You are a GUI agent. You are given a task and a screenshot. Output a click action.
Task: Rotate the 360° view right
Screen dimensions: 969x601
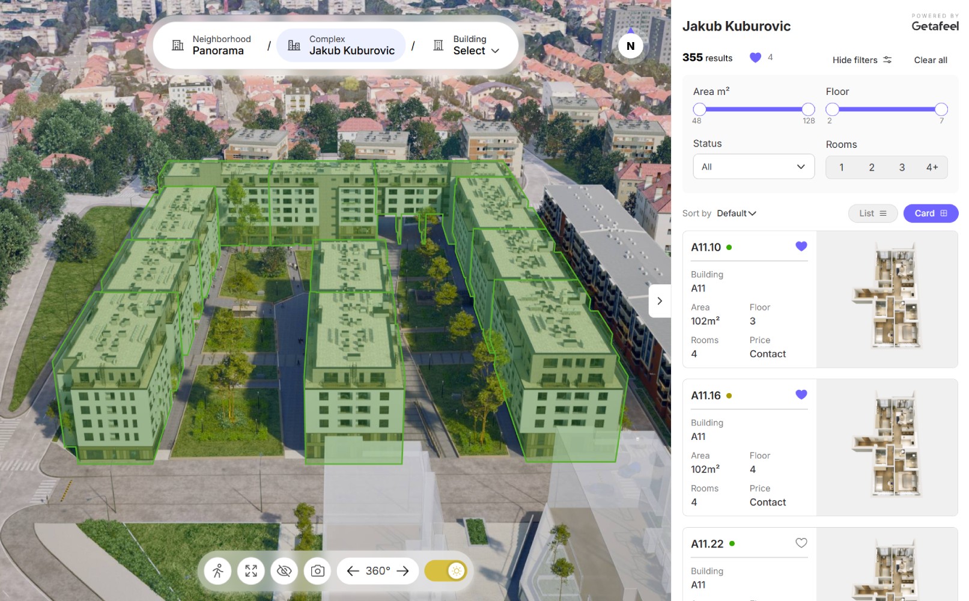click(x=403, y=571)
